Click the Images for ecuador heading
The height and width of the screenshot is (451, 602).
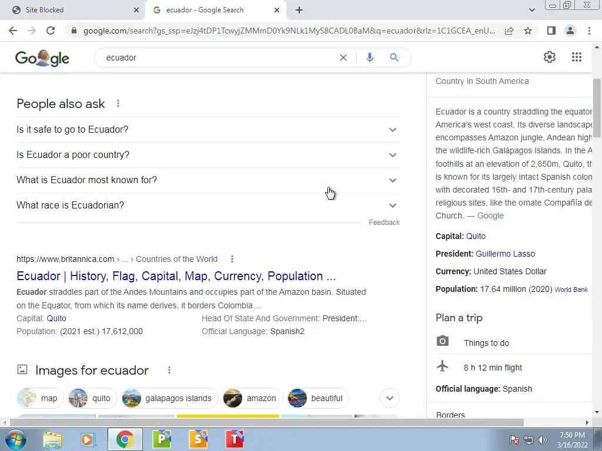(x=92, y=371)
